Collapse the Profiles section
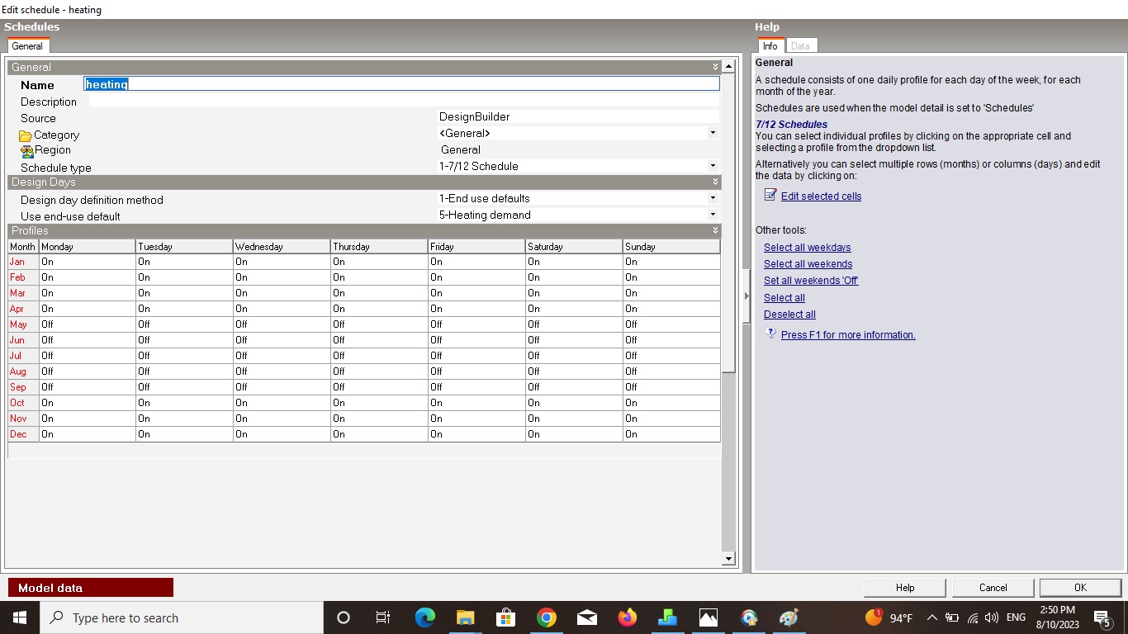The height and width of the screenshot is (634, 1128). tap(715, 230)
